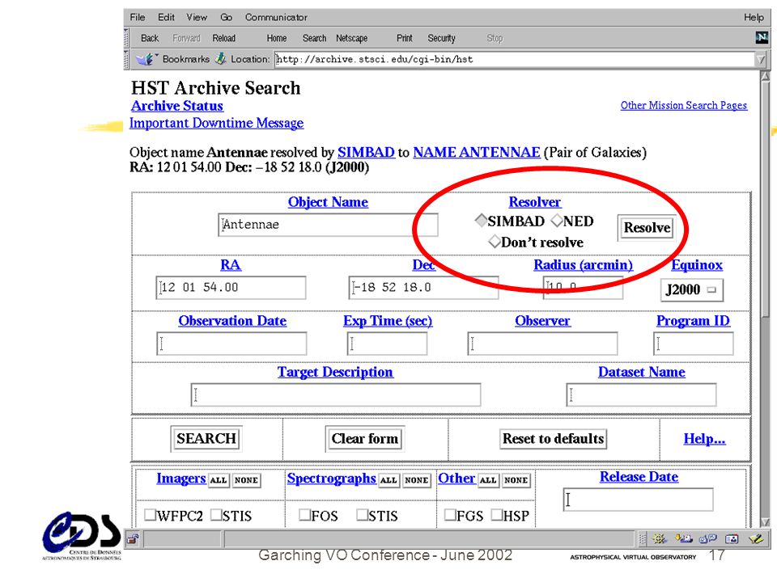
Task: Reload the current page
Action: (x=224, y=38)
